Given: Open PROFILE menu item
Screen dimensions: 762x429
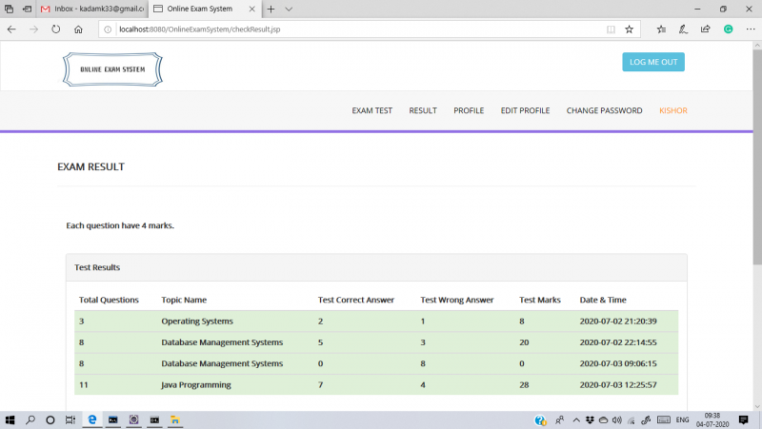Looking at the screenshot, I should [x=469, y=110].
